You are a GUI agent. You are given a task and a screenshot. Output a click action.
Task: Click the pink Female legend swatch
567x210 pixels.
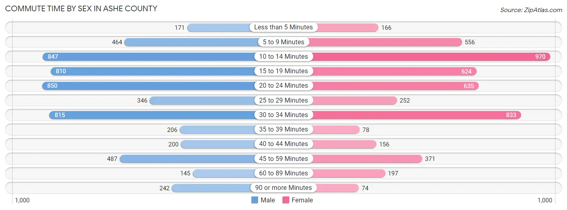pos(286,200)
